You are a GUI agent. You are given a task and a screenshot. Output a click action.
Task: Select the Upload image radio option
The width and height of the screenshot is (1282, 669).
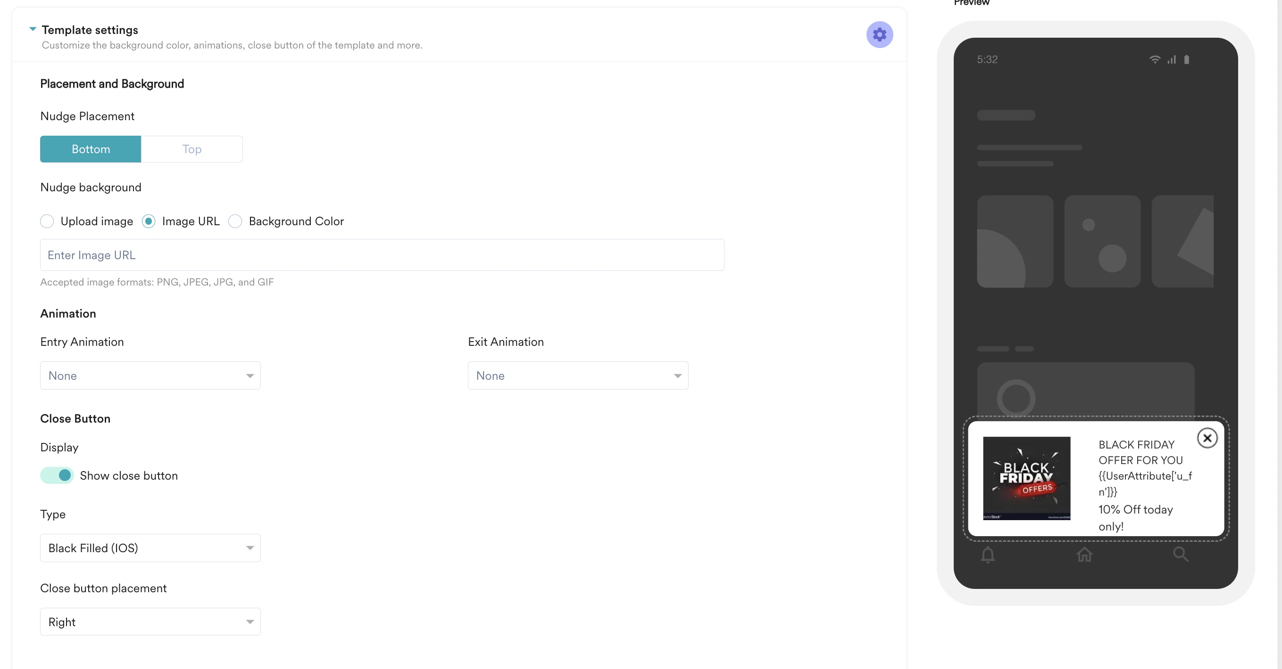[47, 221]
